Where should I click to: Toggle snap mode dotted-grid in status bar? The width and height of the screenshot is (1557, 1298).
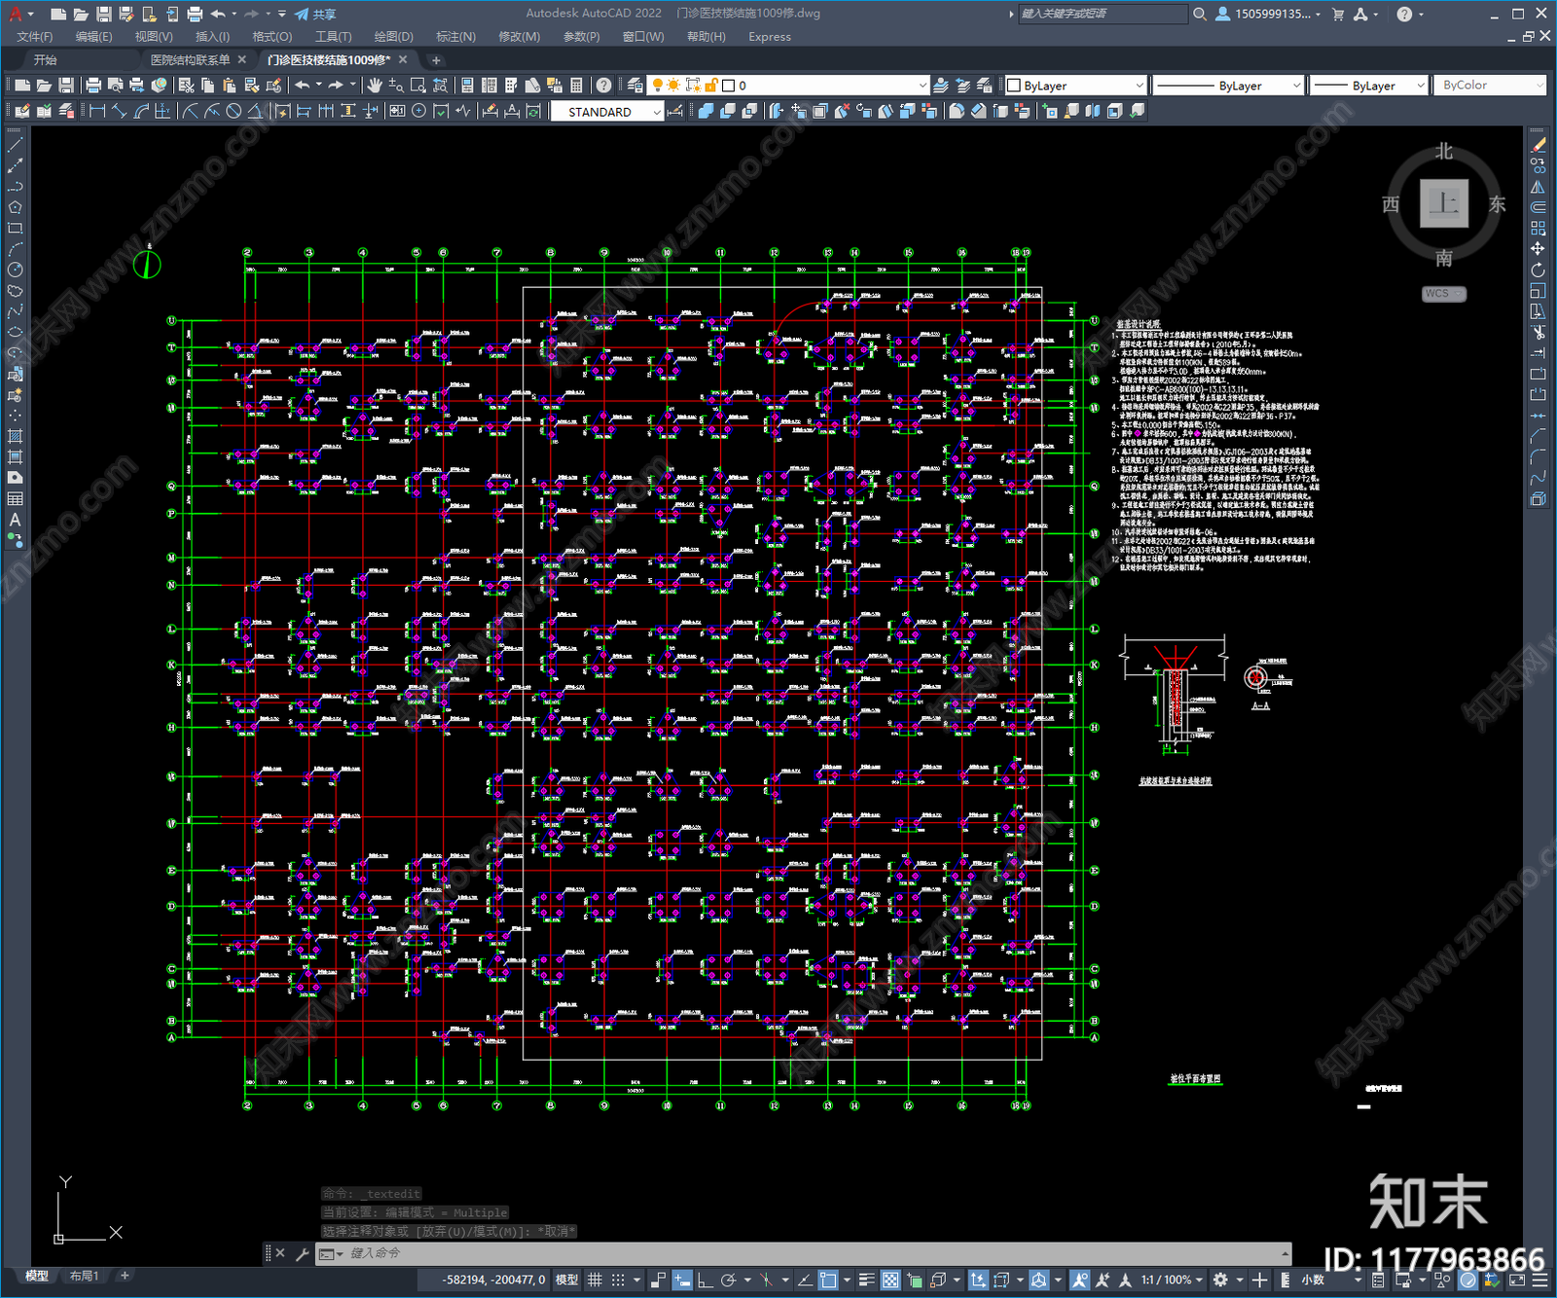coord(618,1280)
